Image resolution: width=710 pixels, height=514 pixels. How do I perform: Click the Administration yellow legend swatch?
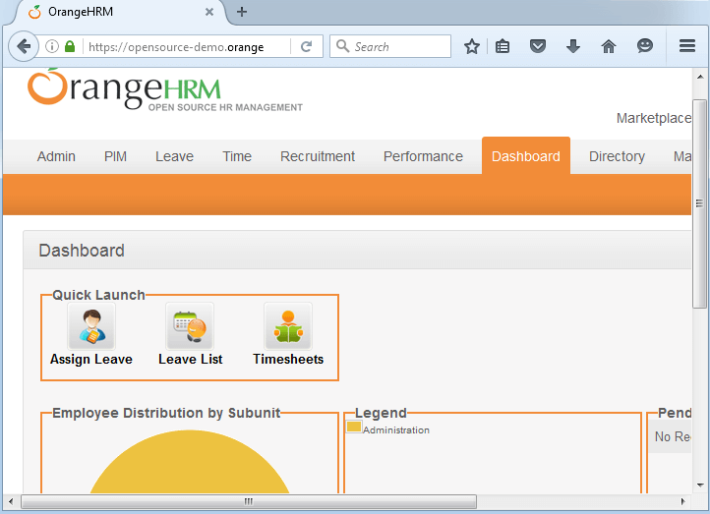[x=354, y=427]
